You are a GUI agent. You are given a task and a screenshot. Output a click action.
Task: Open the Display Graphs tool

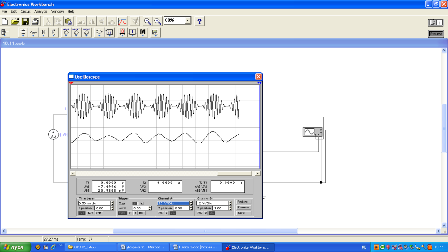click(122, 21)
